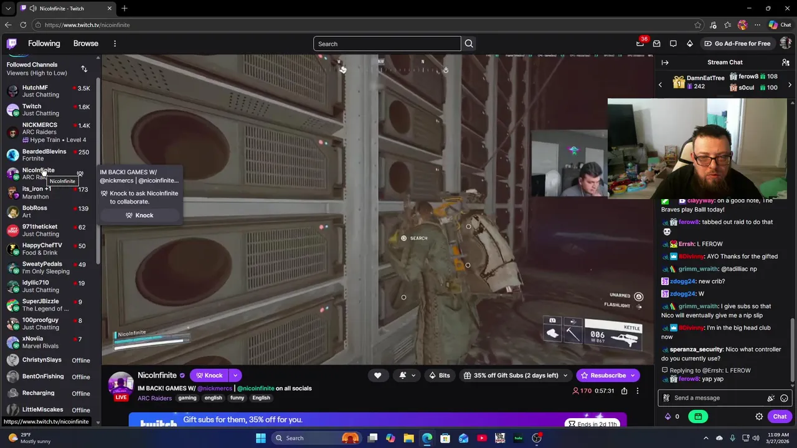Open notification bell dropdown
The height and width of the screenshot is (448, 797).
[407, 375]
